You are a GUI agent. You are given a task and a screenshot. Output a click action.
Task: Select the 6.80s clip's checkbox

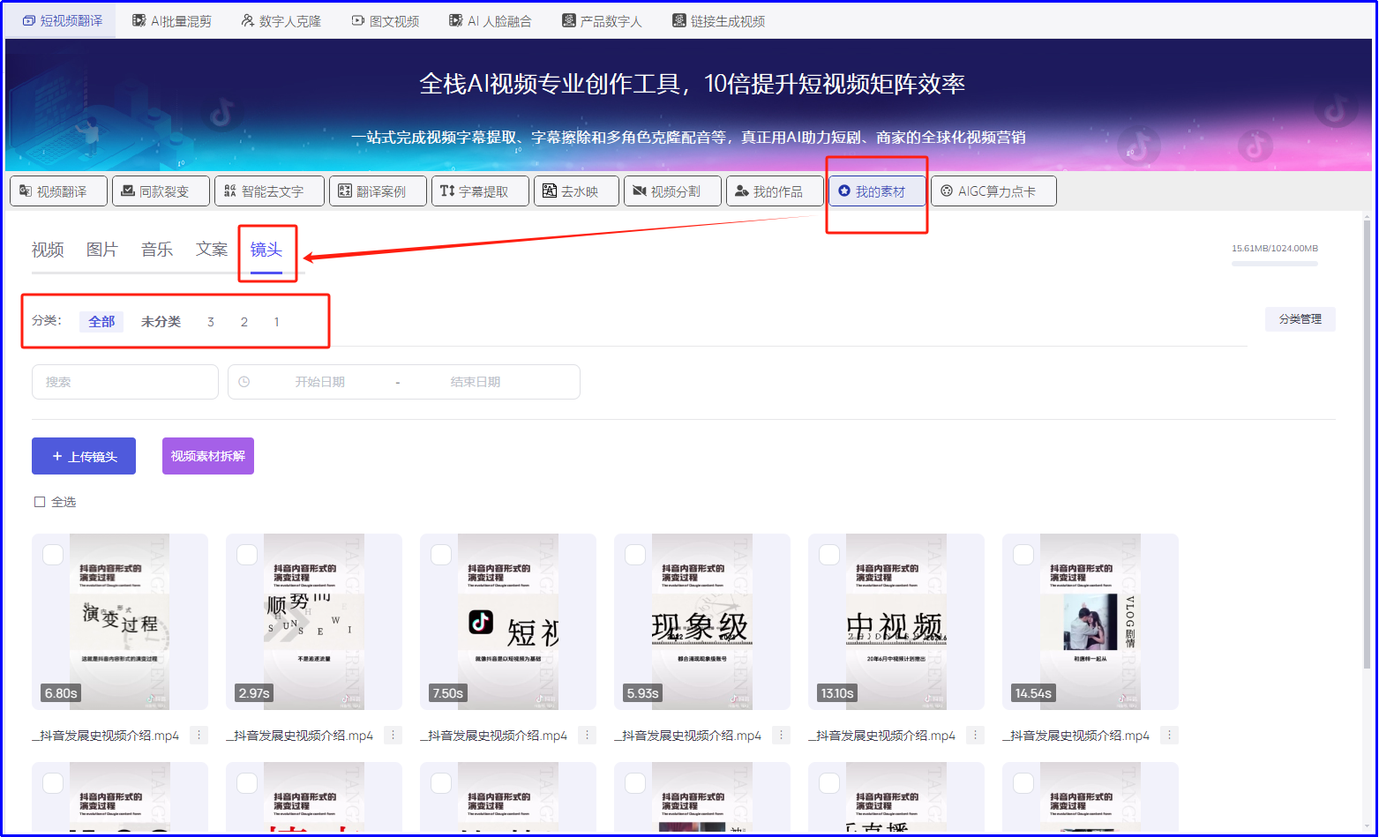click(x=53, y=554)
